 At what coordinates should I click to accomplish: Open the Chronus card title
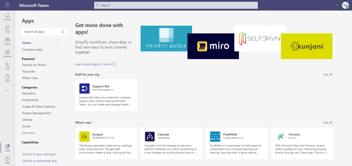click(x=294, y=134)
